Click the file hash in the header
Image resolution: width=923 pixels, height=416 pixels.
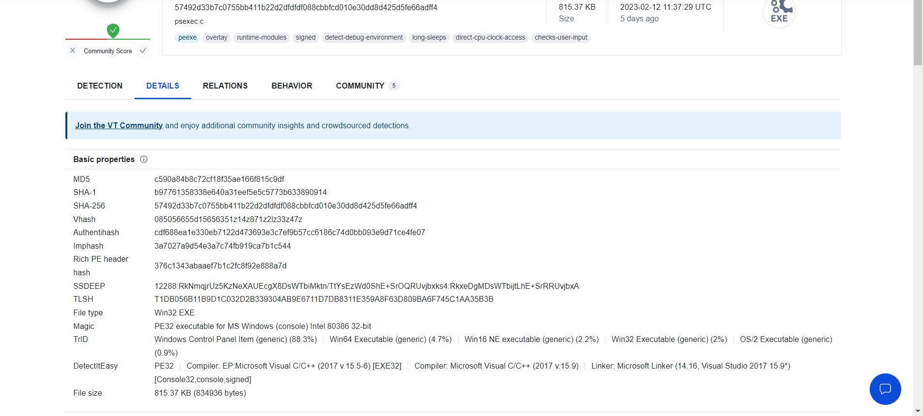306,7
